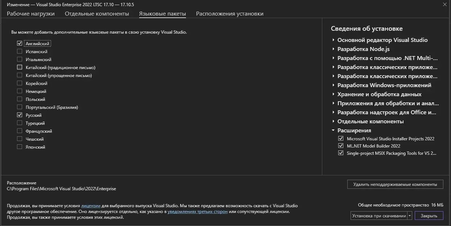451x226 pixels.
Task: Enable the Испанский language pack
Action: [20, 51]
